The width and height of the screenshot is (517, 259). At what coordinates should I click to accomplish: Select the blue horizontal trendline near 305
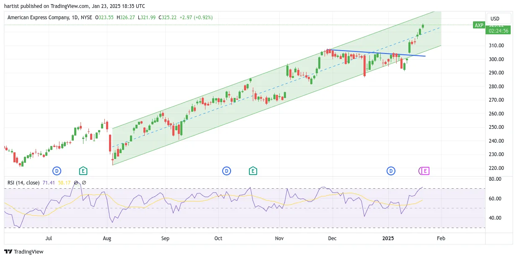click(377, 53)
